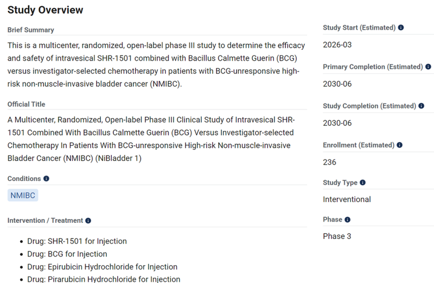Image resolution: width=434 pixels, height=283 pixels.
Task: Click the info icon next to Conditions
Action: click(46, 178)
